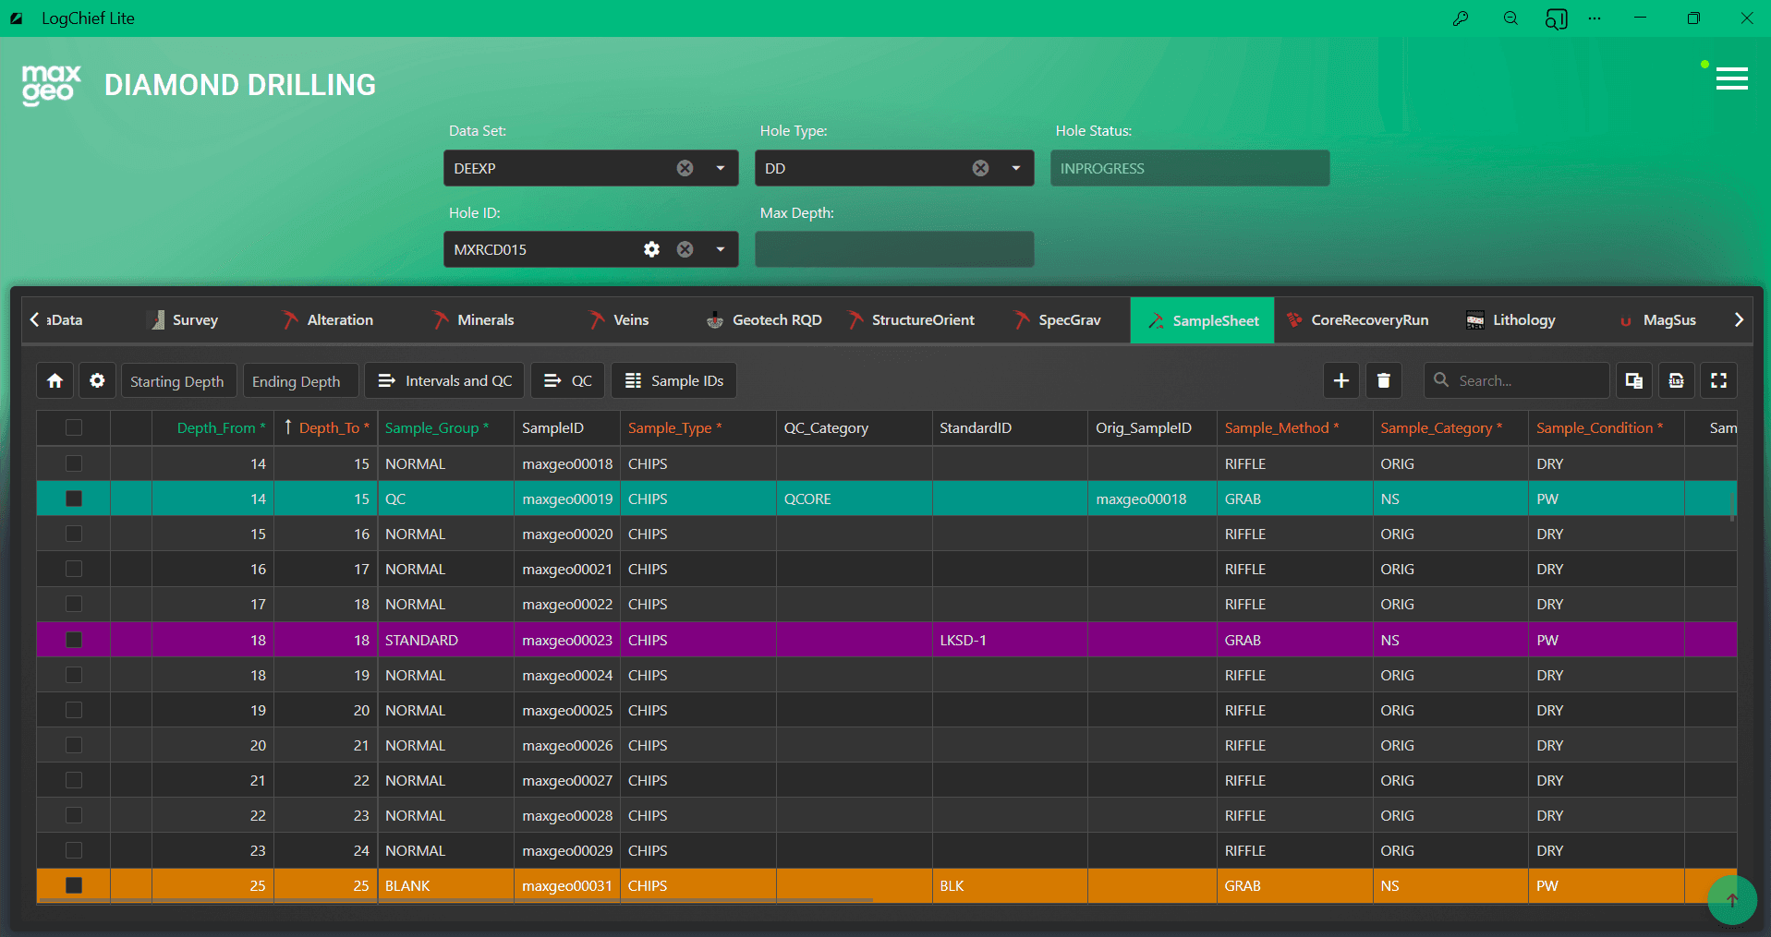Click the key icon in title bar
The width and height of the screenshot is (1771, 937).
(x=1461, y=18)
